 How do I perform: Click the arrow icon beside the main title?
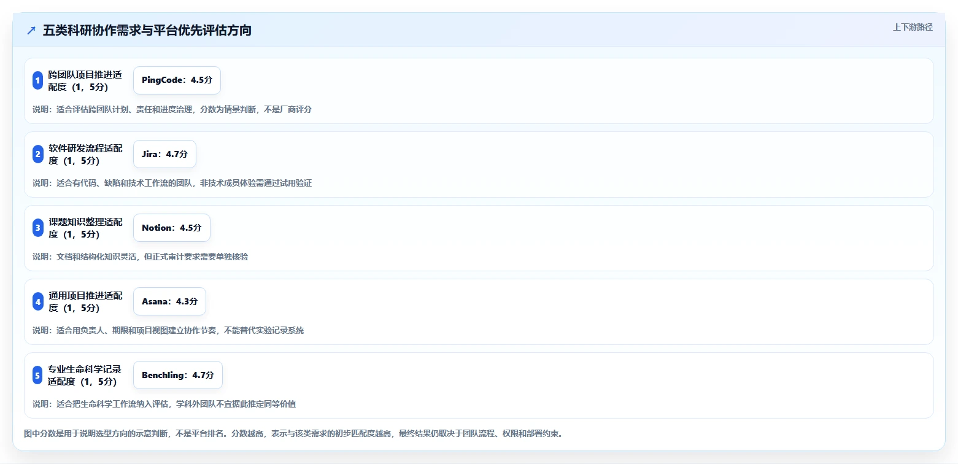coord(31,31)
